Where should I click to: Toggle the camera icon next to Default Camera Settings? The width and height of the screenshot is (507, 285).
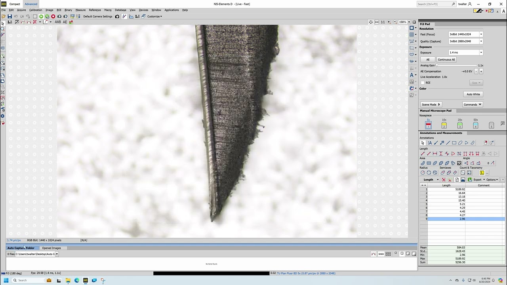(x=117, y=17)
